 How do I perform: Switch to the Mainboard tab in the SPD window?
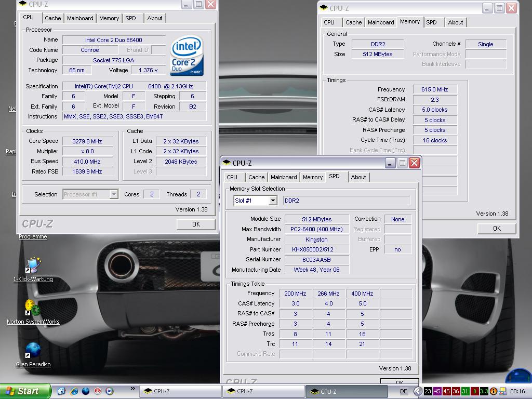(284, 177)
